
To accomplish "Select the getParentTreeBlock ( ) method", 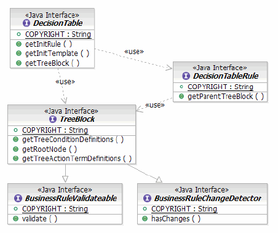I will point(226,97).
